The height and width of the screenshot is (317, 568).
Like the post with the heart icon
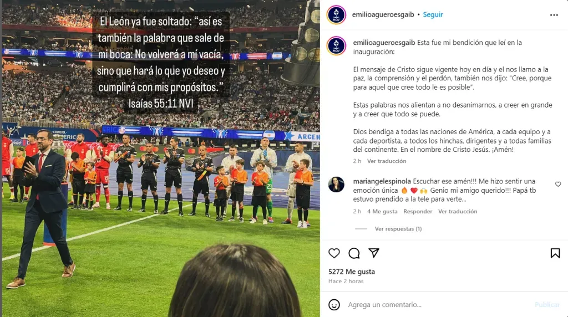[x=334, y=253]
